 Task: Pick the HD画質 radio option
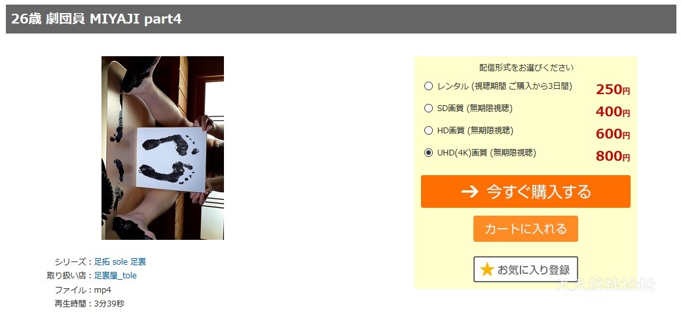[x=429, y=131]
